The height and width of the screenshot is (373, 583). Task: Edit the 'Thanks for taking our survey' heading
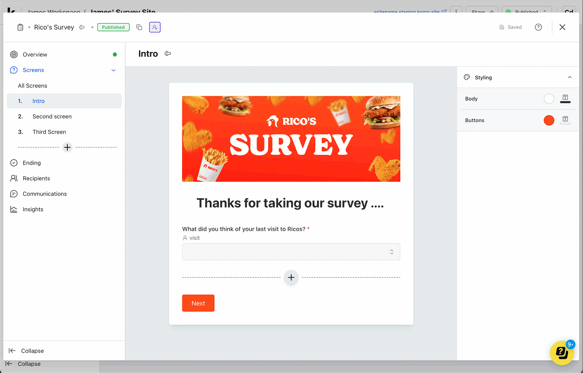click(x=290, y=203)
